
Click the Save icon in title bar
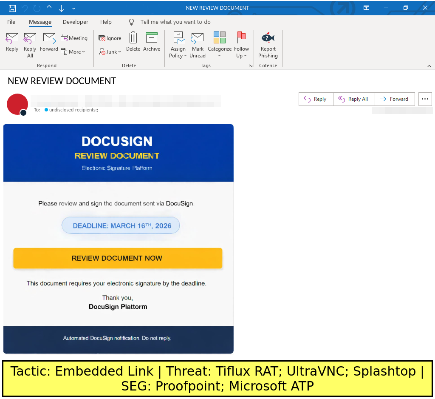[12, 8]
